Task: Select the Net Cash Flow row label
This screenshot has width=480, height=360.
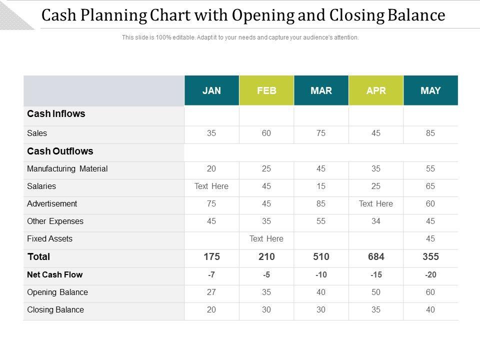Action: [54, 274]
